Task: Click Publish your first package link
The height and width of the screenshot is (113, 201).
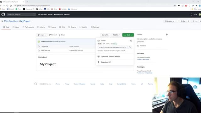Action: 144,73
